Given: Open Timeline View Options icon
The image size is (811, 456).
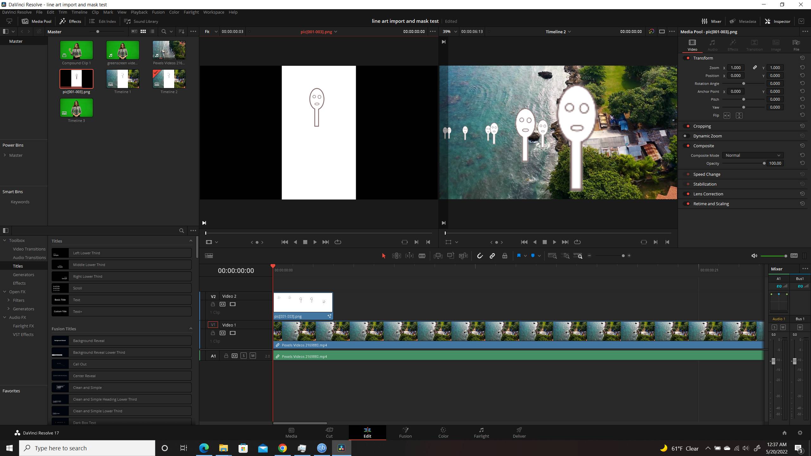Looking at the screenshot, I should coord(209,256).
